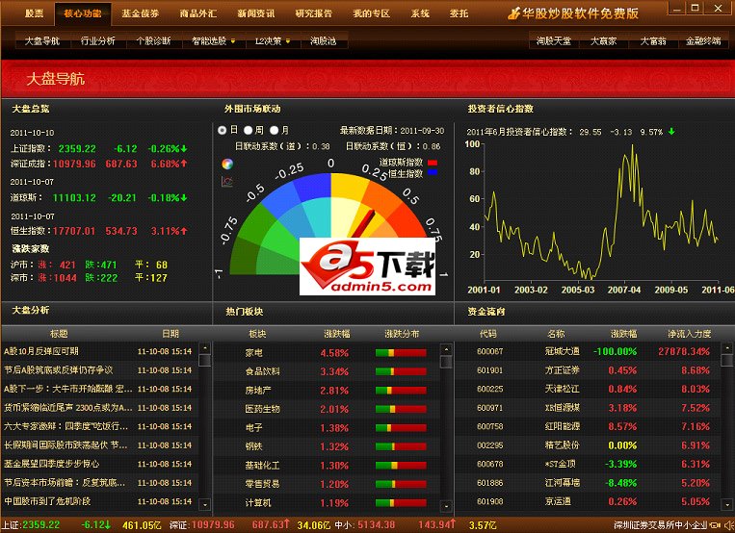Click the 淘股池 toolbar button

click(x=323, y=41)
